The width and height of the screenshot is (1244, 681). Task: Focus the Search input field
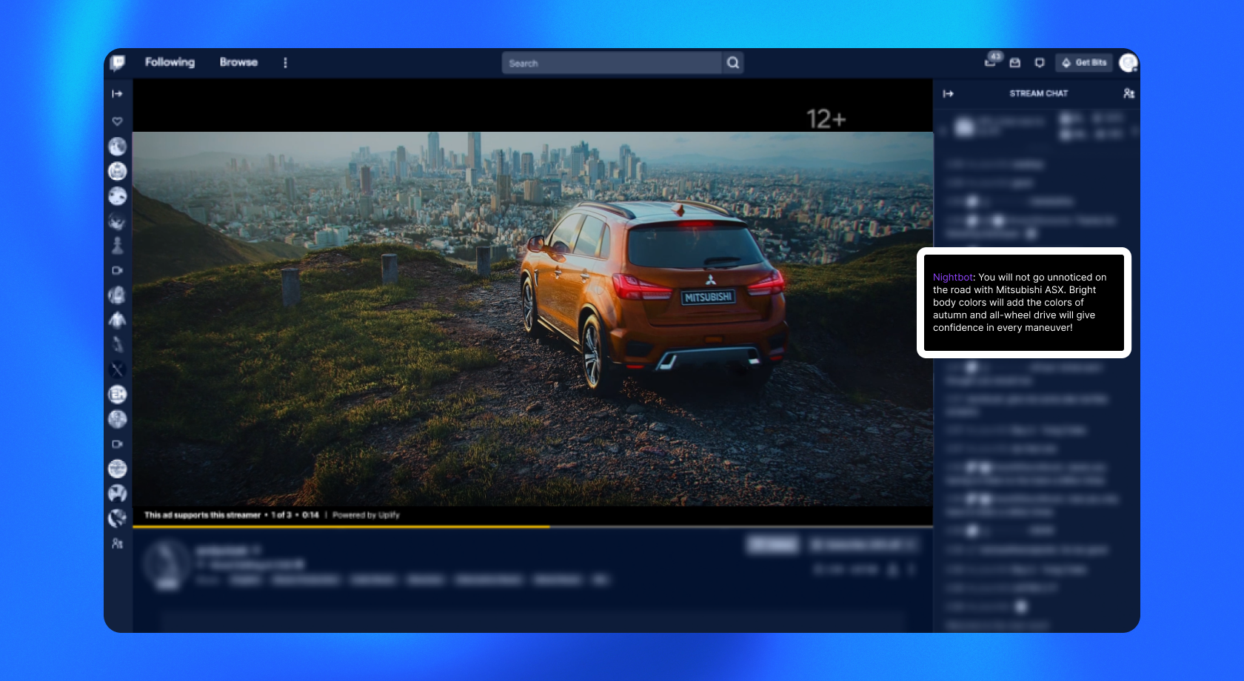coord(612,63)
